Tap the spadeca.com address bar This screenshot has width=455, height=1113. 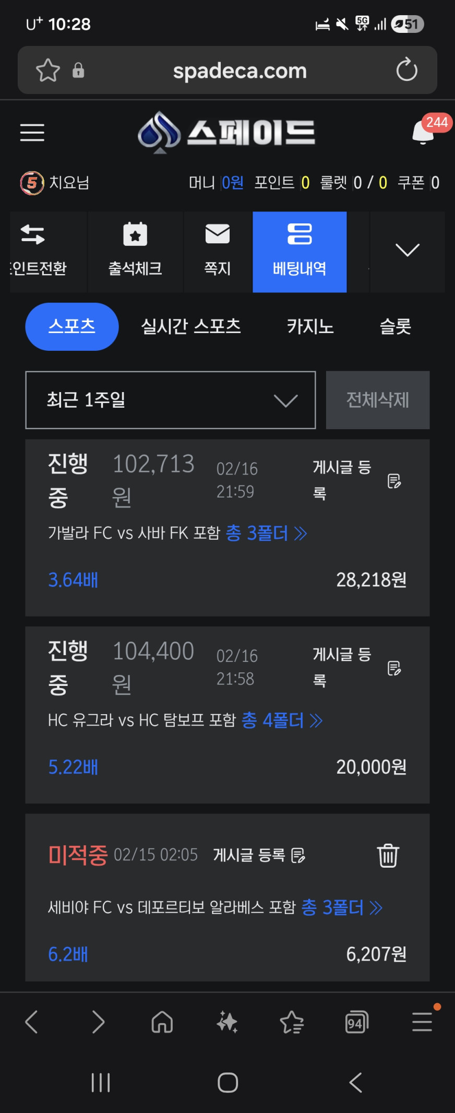click(x=240, y=70)
